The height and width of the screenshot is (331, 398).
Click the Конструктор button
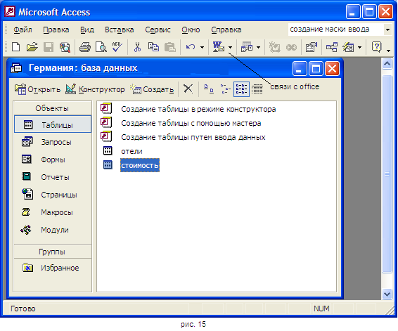[x=95, y=89]
